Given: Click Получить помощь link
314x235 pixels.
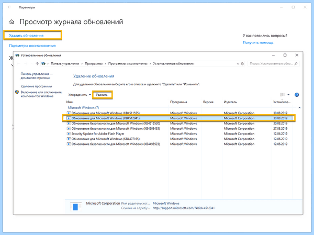Looking at the screenshot, I should pyautogui.click(x=258, y=42).
